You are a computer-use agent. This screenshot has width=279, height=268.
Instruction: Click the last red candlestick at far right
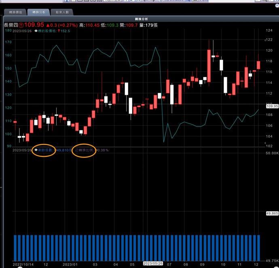click(258, 65)
